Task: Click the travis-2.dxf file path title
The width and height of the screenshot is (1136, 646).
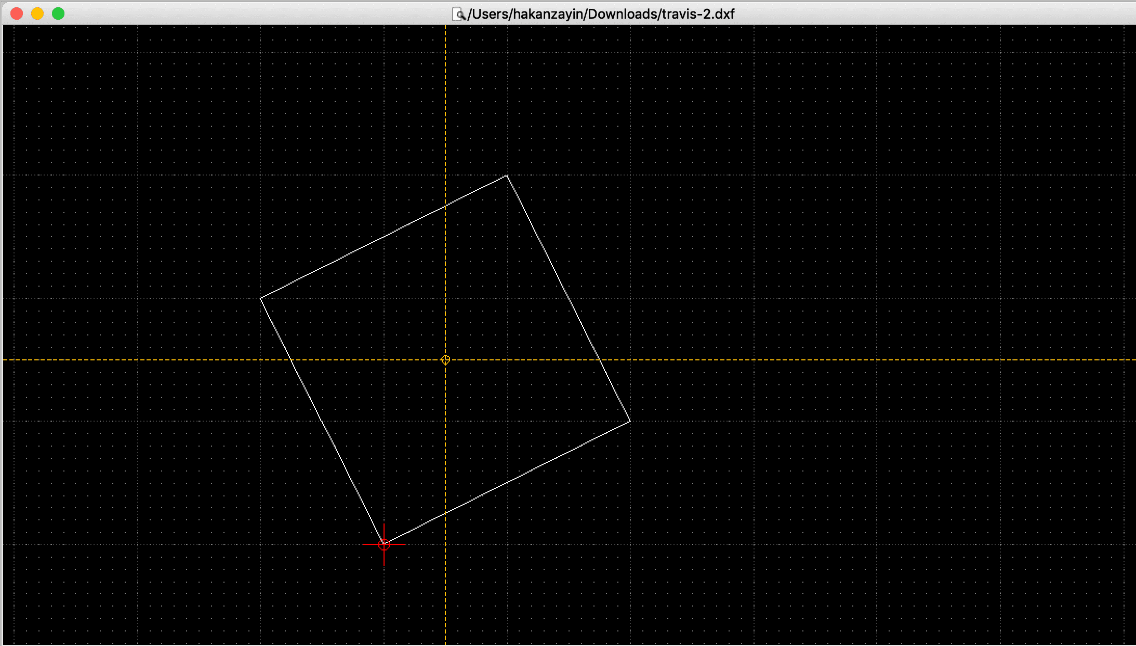Action: (601, 14)
